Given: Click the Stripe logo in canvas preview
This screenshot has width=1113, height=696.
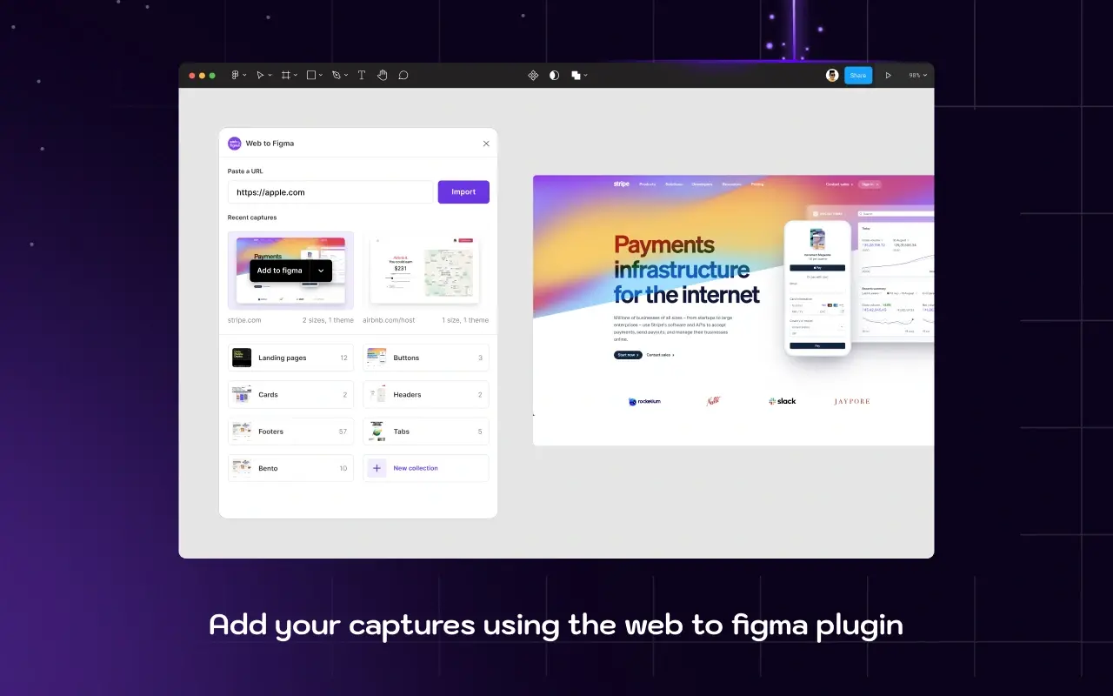Looking at the screenshot, I should tap(621, 184).
